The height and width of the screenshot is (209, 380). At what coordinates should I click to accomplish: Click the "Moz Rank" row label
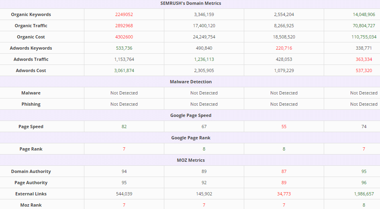tap(31, 205)
